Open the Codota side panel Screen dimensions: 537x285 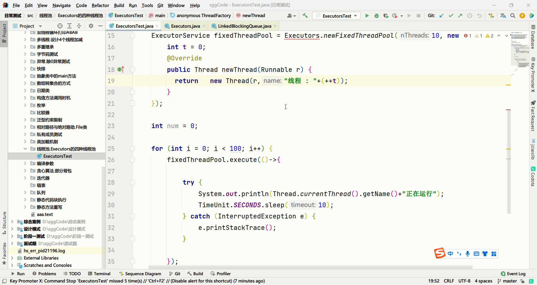[x=533, y=176]
